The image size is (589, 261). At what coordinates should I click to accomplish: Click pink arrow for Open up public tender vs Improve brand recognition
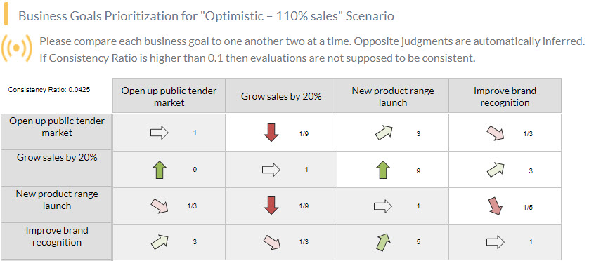click(x=496, y=133)
